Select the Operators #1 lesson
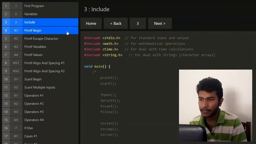 coord(40,96)
